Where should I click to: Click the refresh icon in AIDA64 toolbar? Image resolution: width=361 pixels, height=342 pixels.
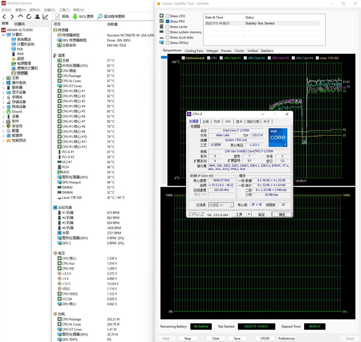(x=29, y=17)
